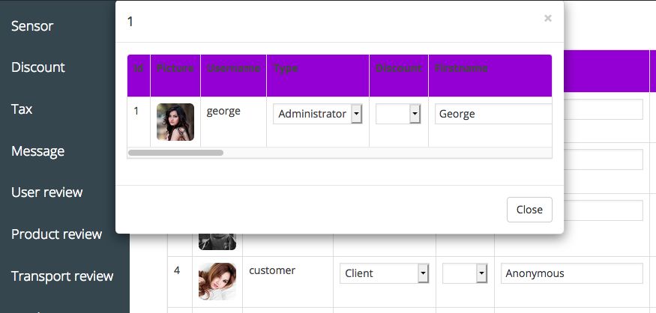The height and width of the screenshot is (313, 656).
Task: Edit the George firstname field
Action: pos(493,114)
